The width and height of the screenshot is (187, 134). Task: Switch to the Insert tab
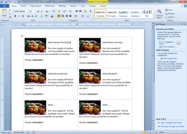tap(24, 6)
